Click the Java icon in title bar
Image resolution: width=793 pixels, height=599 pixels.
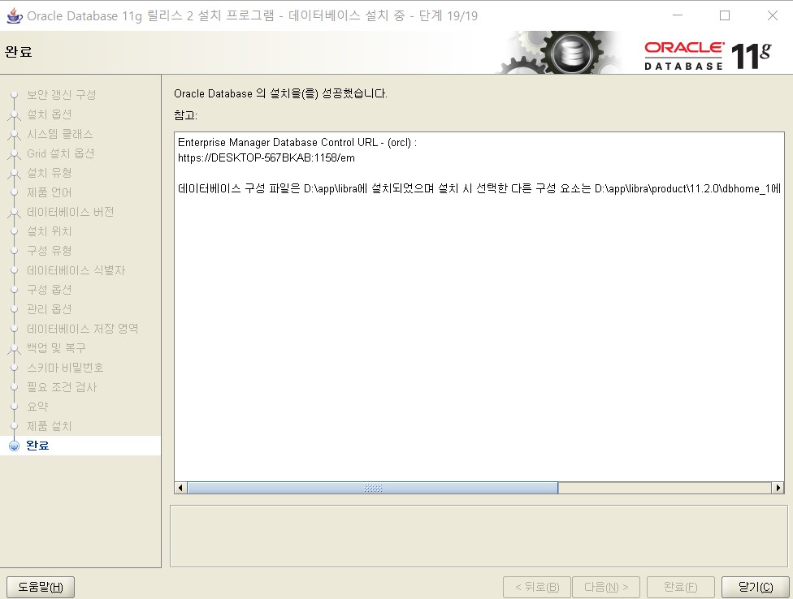point(14,15)
